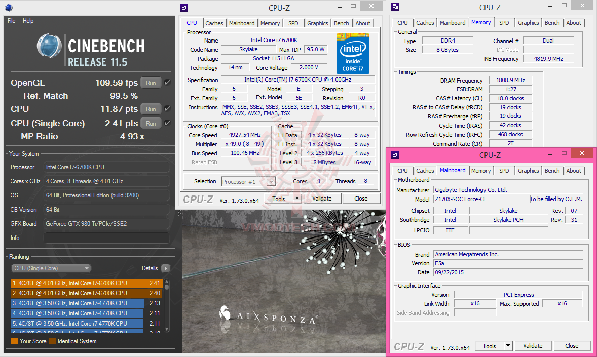
Task: Open About tab in first CPU-Z window
Action: point(363,23)
